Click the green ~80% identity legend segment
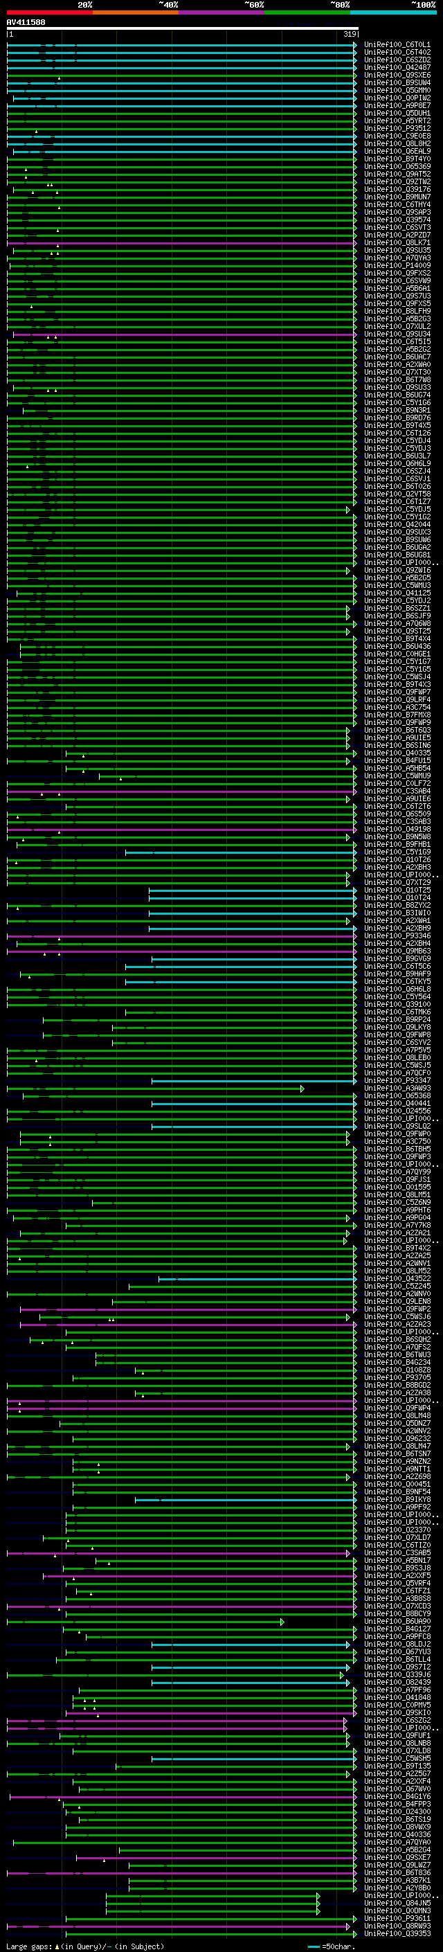The width and height of the screenshot is (443, 1952). [x=307, y=12]
